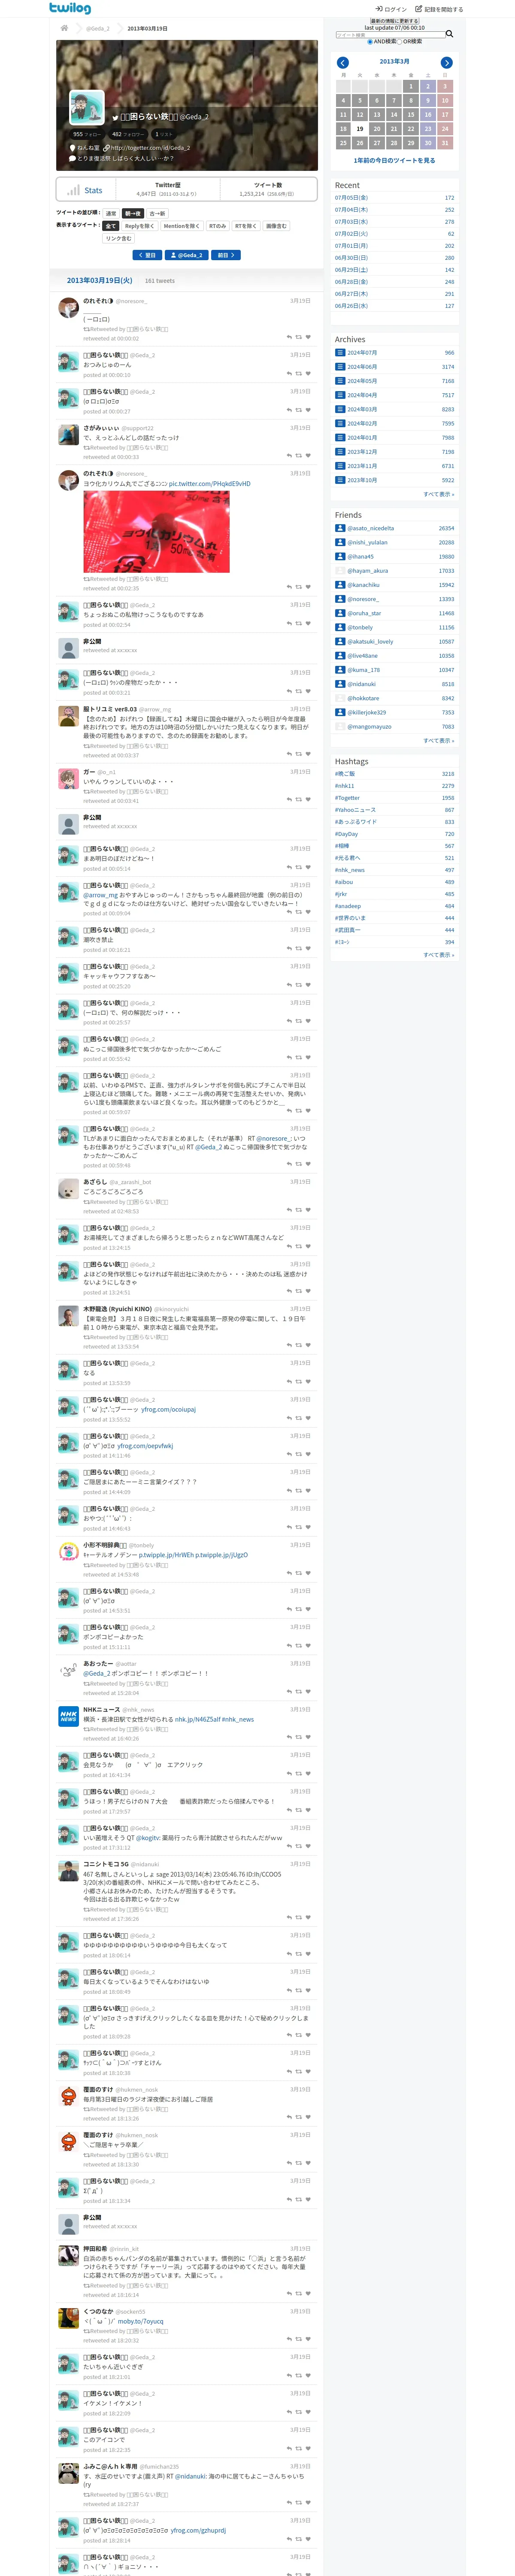Expand all Friends with すべて表示

(x=438, y=741)
